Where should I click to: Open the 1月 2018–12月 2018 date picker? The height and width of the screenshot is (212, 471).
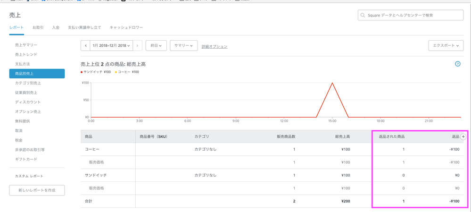click(x=111, y=46)
